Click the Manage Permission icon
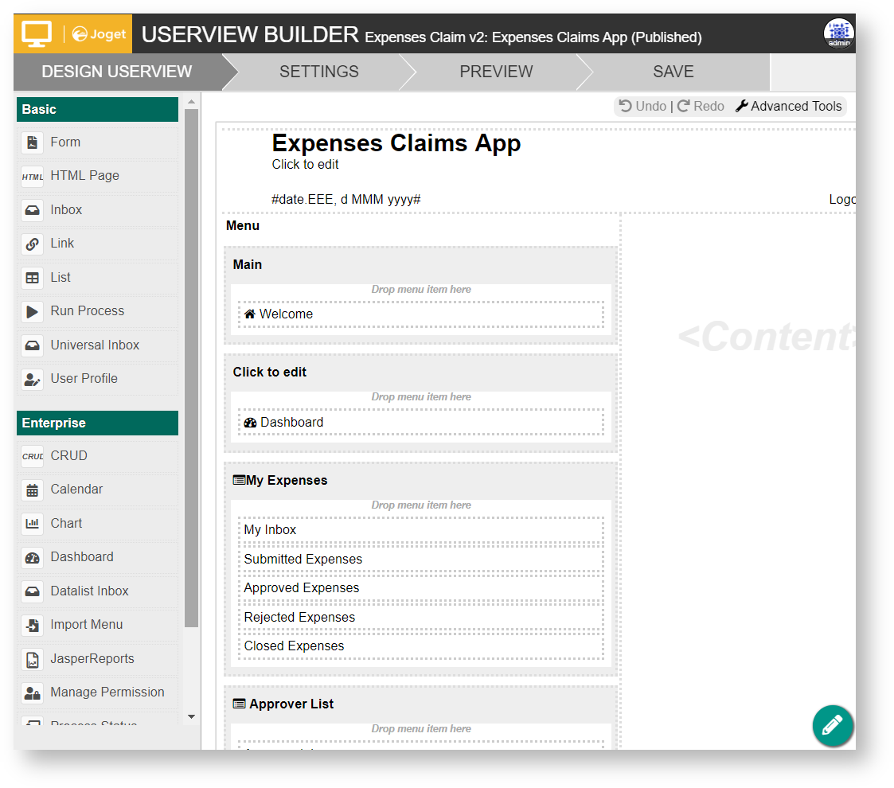The width and height of the screenshot is (894, 788). tap(33, 692)
